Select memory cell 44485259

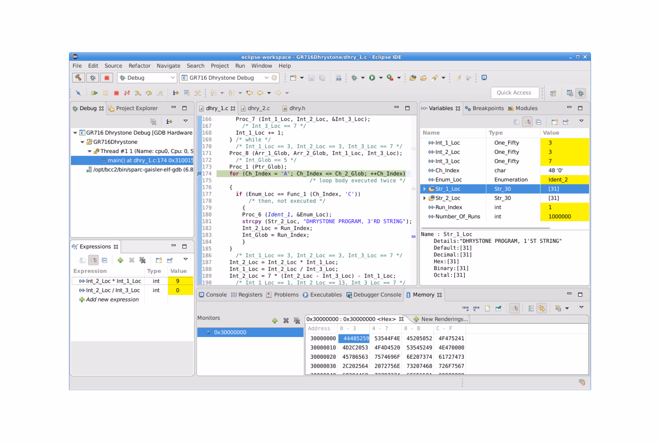pos(355,338)
